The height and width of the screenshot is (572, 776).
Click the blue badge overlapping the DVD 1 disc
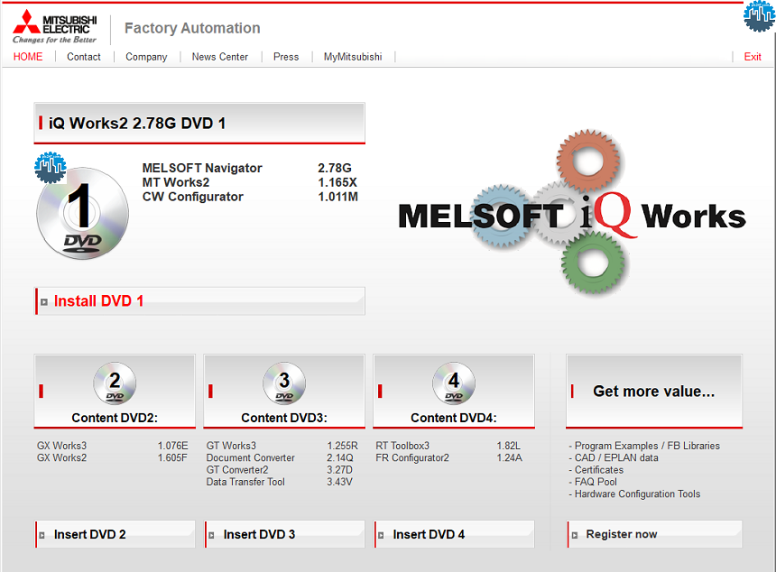click(x=51, y=168)
